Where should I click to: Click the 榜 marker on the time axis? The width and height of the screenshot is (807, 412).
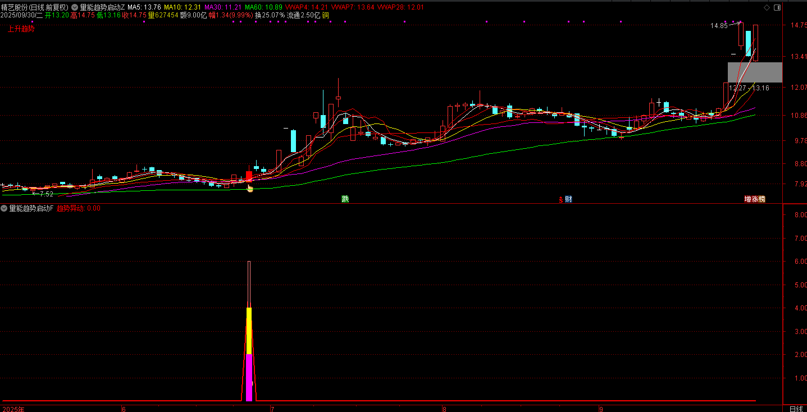point(762,199)
